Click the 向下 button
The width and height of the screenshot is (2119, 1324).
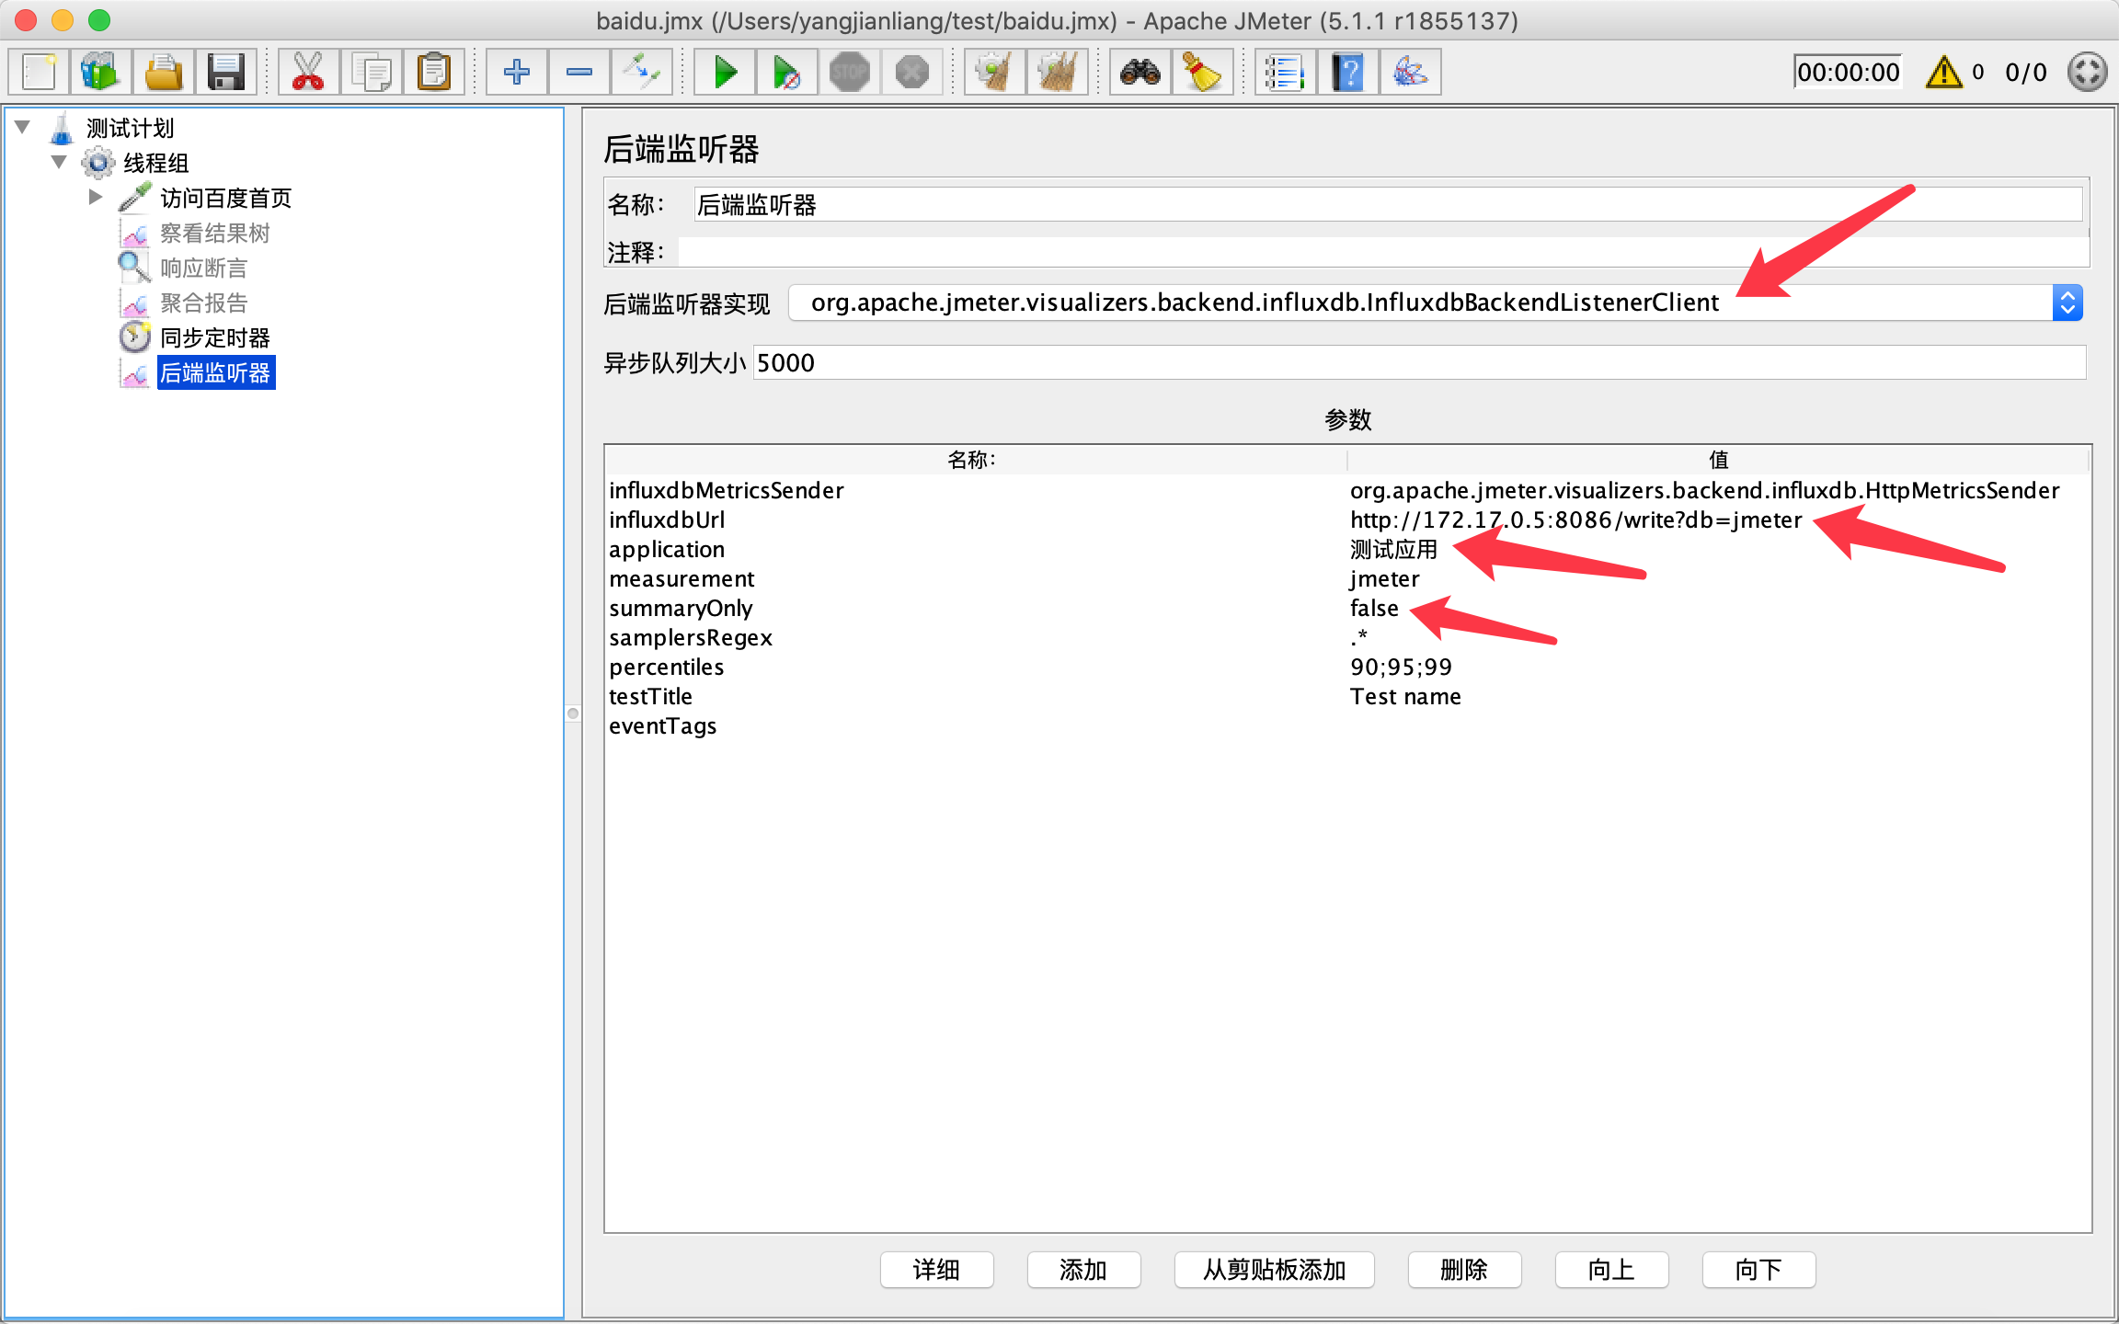(x=1758, y=1270)
